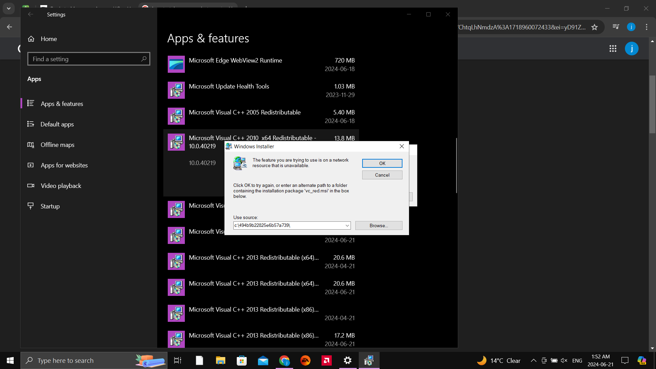Screen dimensions: 656x369
Task: Open the Use source path dropdown arrow
Action: [x=347, y=225]
